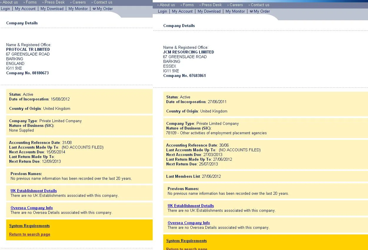Select Contact us on the PROTOCAL TR page

(x=103, y=2)
